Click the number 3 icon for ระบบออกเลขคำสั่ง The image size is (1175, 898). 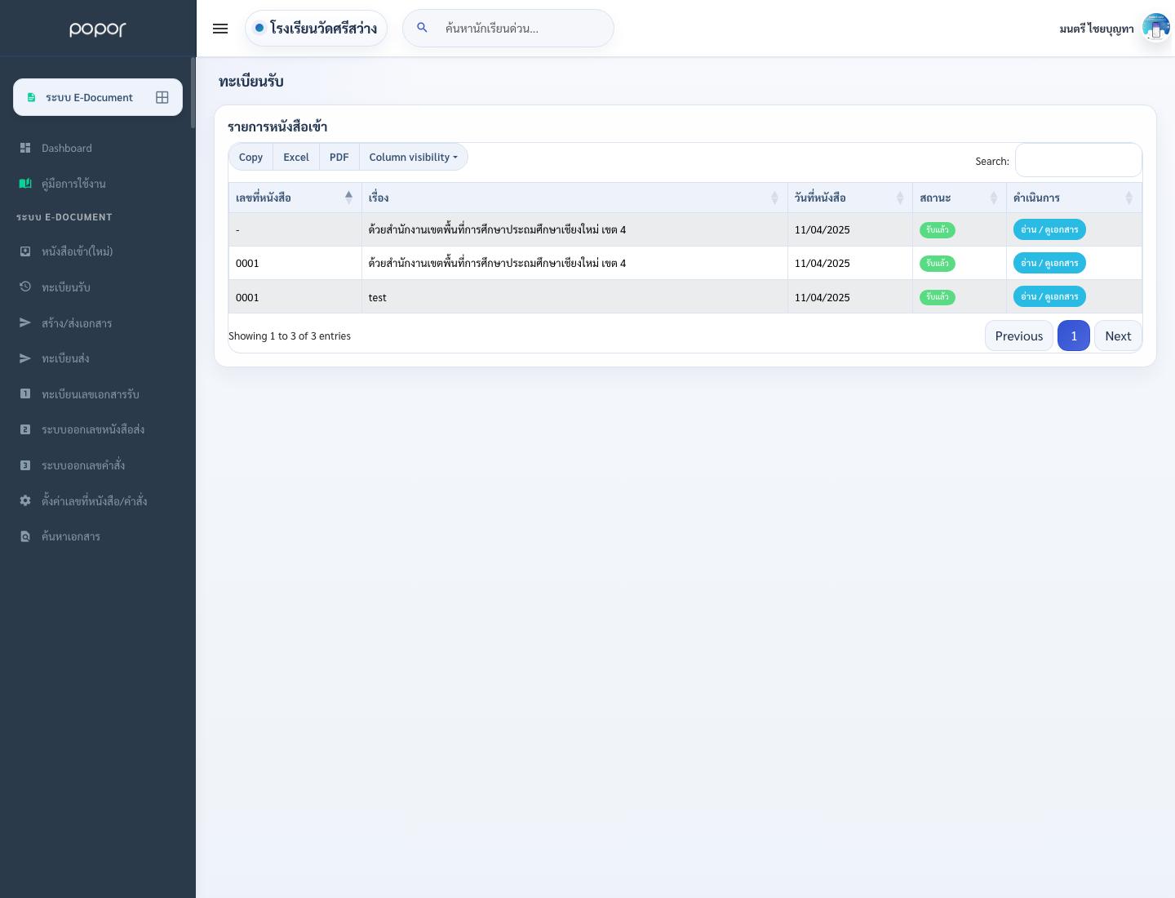[x=25, y=465]
